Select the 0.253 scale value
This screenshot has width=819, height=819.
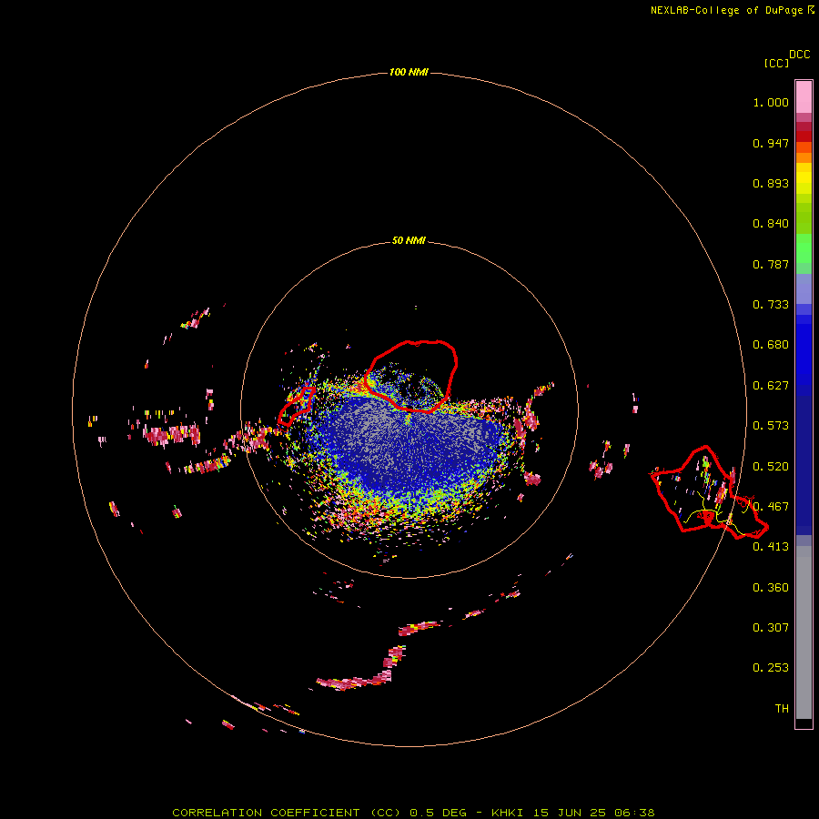click(x=771, y=668)
